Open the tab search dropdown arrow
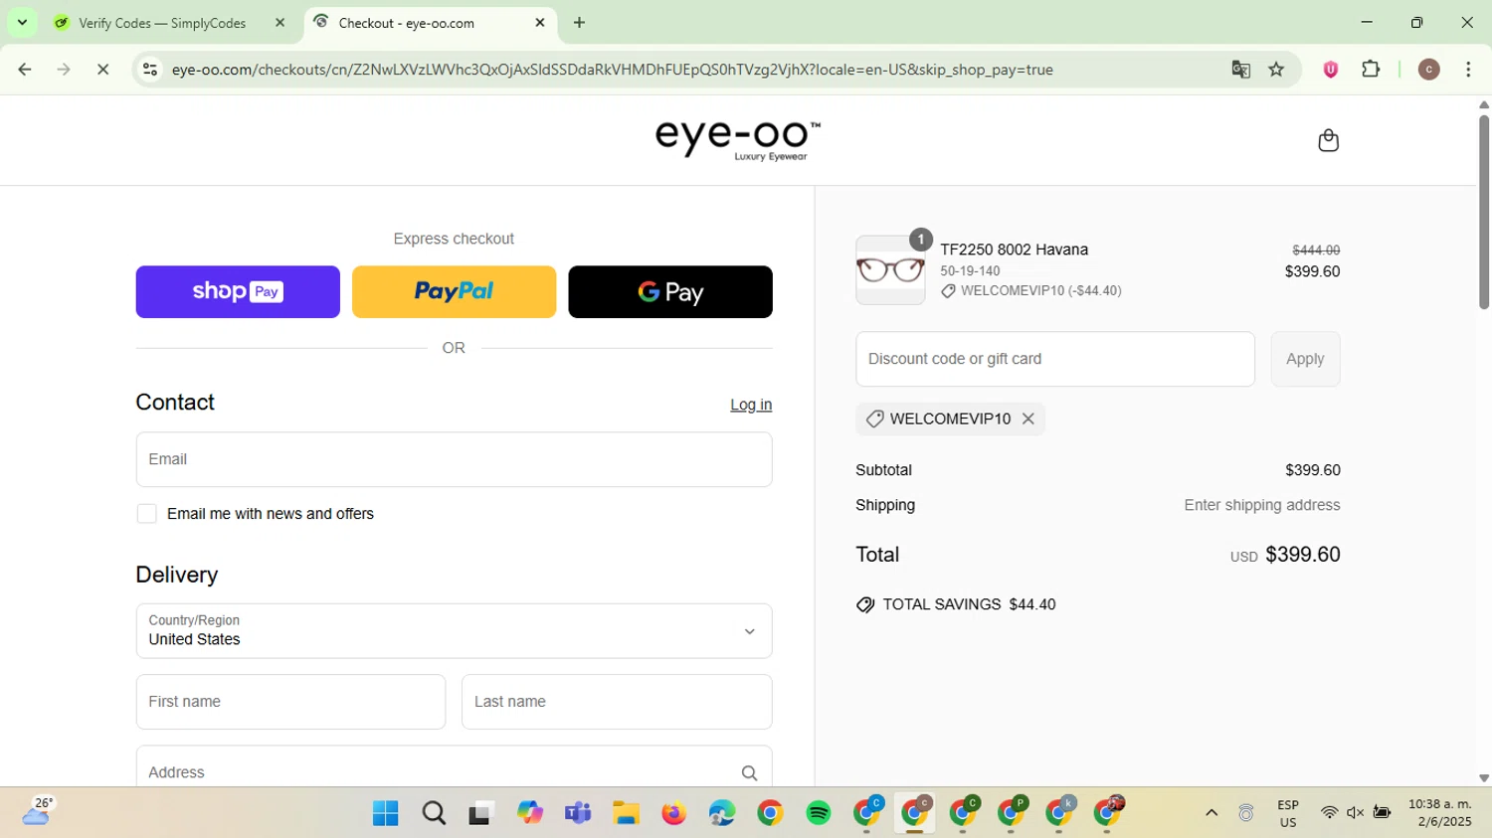The width and height of the screenshot is (1492, 838). (x=22, y=22)
